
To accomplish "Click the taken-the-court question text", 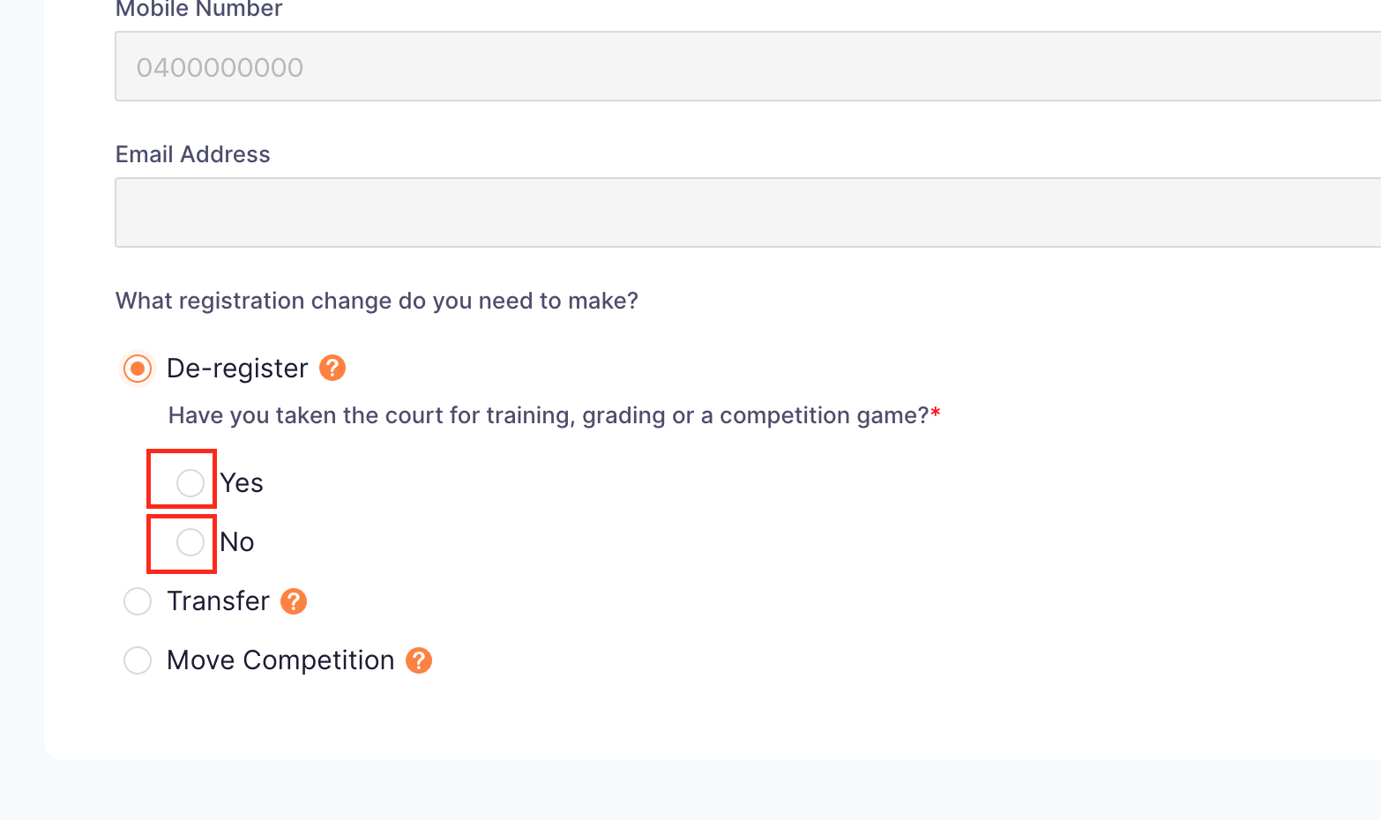I will coord(549,415).
